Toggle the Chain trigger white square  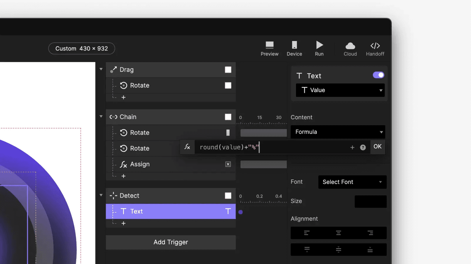[228, 117]
